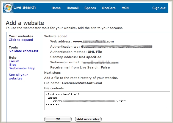Follow the See all your websites link
Screen dimensions: 173x123
coord(18,77)
